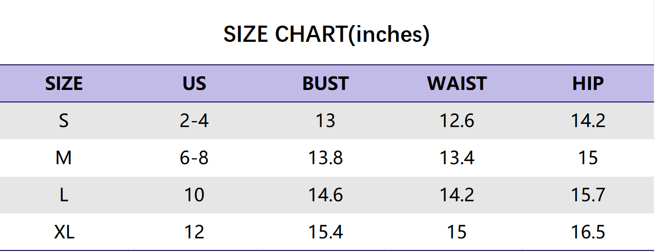This screenshot has height=252, width=655.
Task: Click the S size row label
Action: click(64, 121)
